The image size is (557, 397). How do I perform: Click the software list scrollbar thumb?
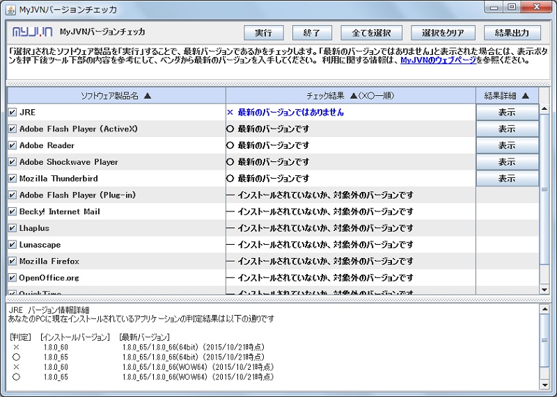click(x=544, y=189)
